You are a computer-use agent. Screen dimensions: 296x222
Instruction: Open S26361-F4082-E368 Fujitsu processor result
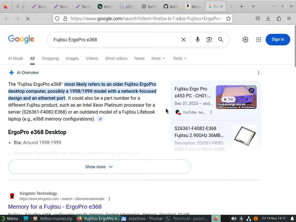pos(199,132)
